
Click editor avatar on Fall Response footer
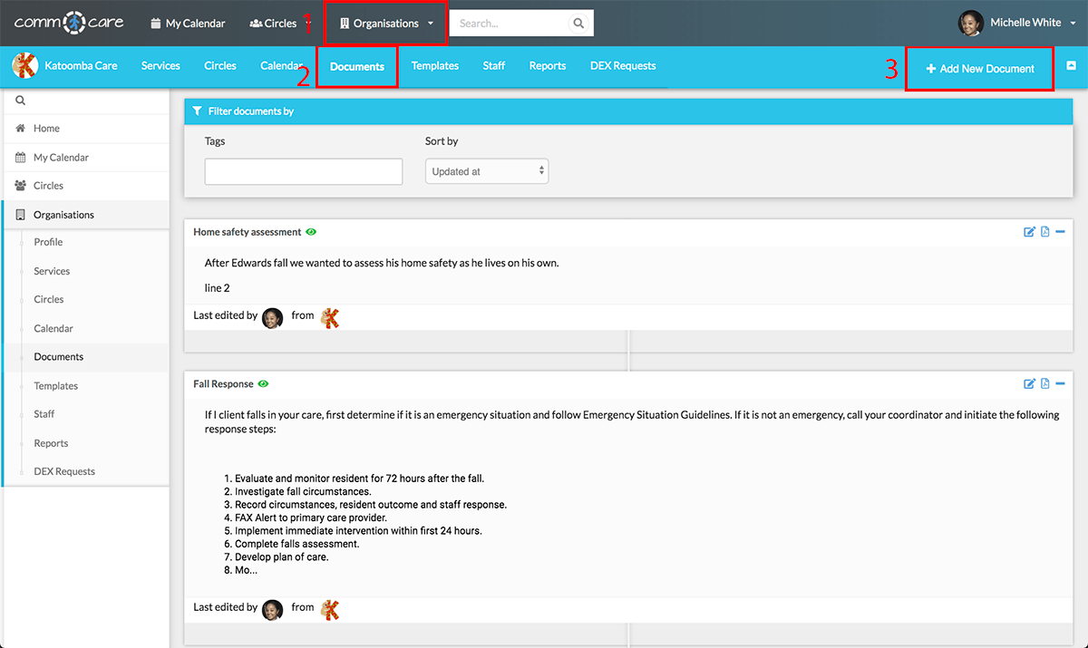click(x=273, y=610)
